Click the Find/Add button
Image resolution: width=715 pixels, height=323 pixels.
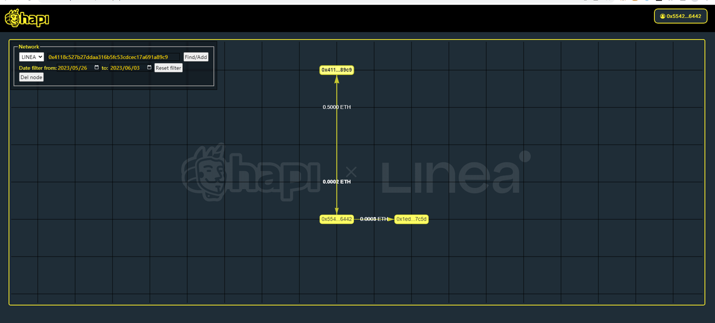195,57
